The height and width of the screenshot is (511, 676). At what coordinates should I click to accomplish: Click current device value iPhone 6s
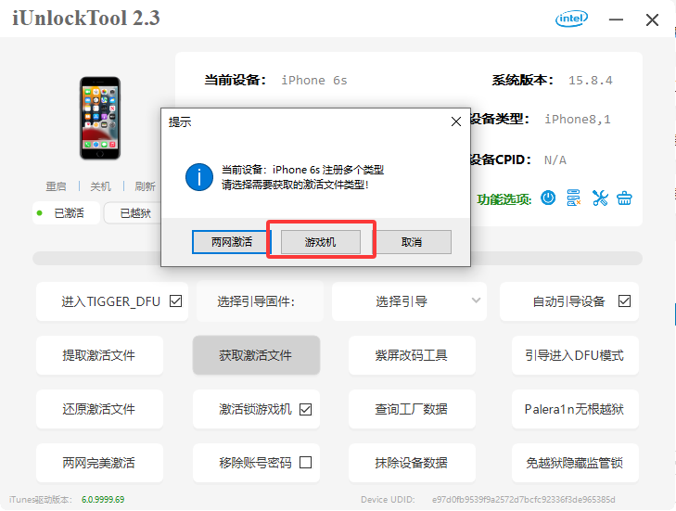(x=313, y=80)
